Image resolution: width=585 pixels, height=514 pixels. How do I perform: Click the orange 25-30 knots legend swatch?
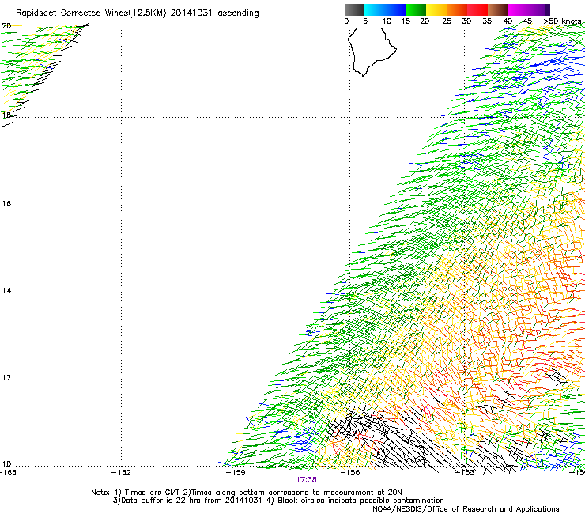(x=457, y=9)
